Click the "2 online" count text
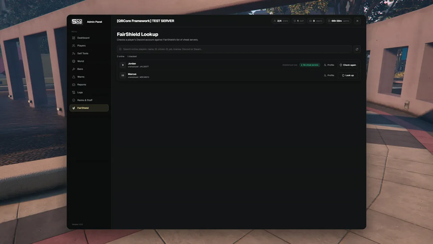This screenshot has width=433, height=244. tap(121, 57)
